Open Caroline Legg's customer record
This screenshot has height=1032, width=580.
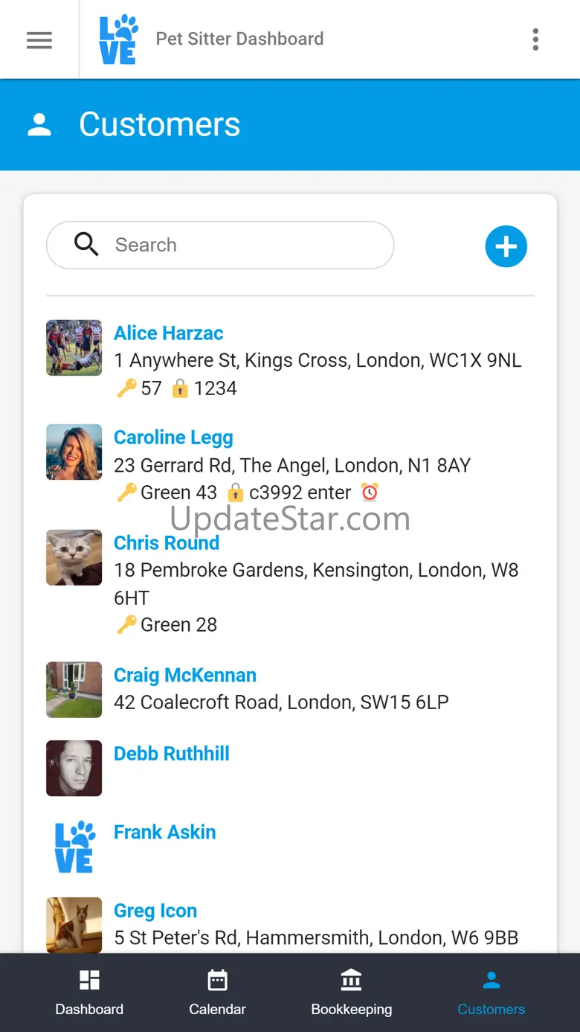(x=173, y=438)
